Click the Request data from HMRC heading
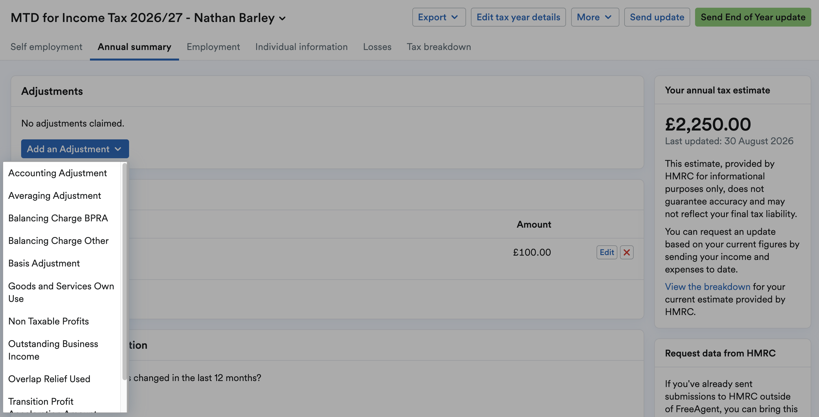Image resolution: width=819 pixels, height=417 pixels. (x=720, y=353)
